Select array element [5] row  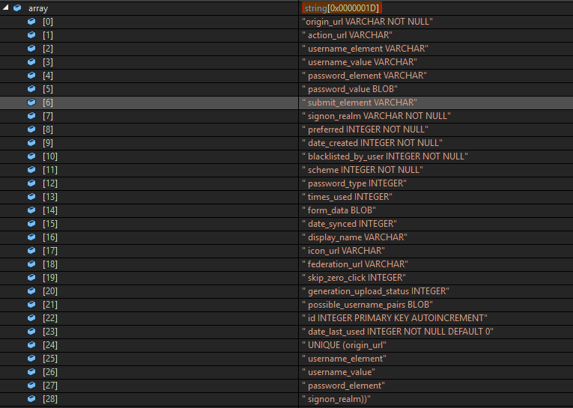[x=48, y=88]
